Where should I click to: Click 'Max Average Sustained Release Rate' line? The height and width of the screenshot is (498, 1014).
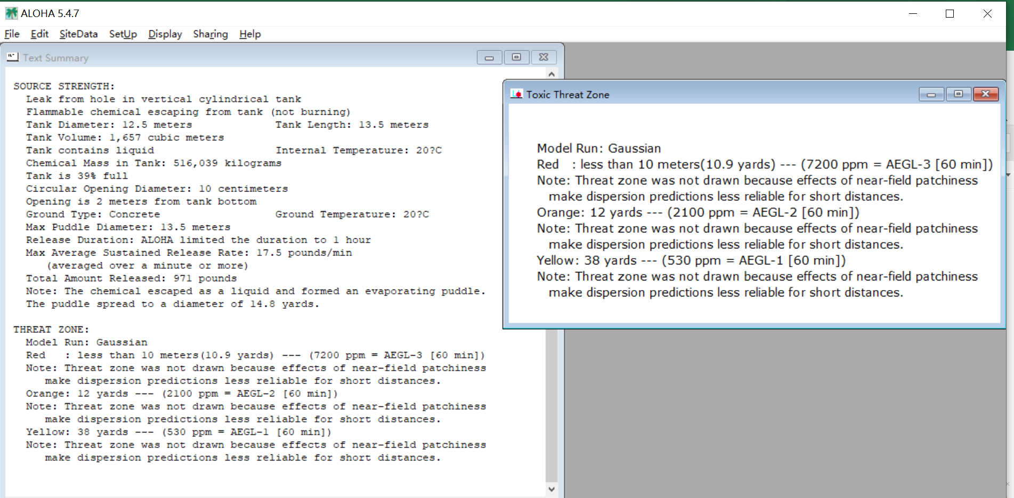(x=189, y=253)
